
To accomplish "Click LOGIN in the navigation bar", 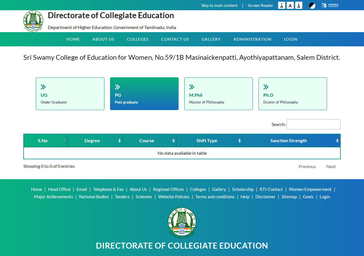I will tap(291, 39).
